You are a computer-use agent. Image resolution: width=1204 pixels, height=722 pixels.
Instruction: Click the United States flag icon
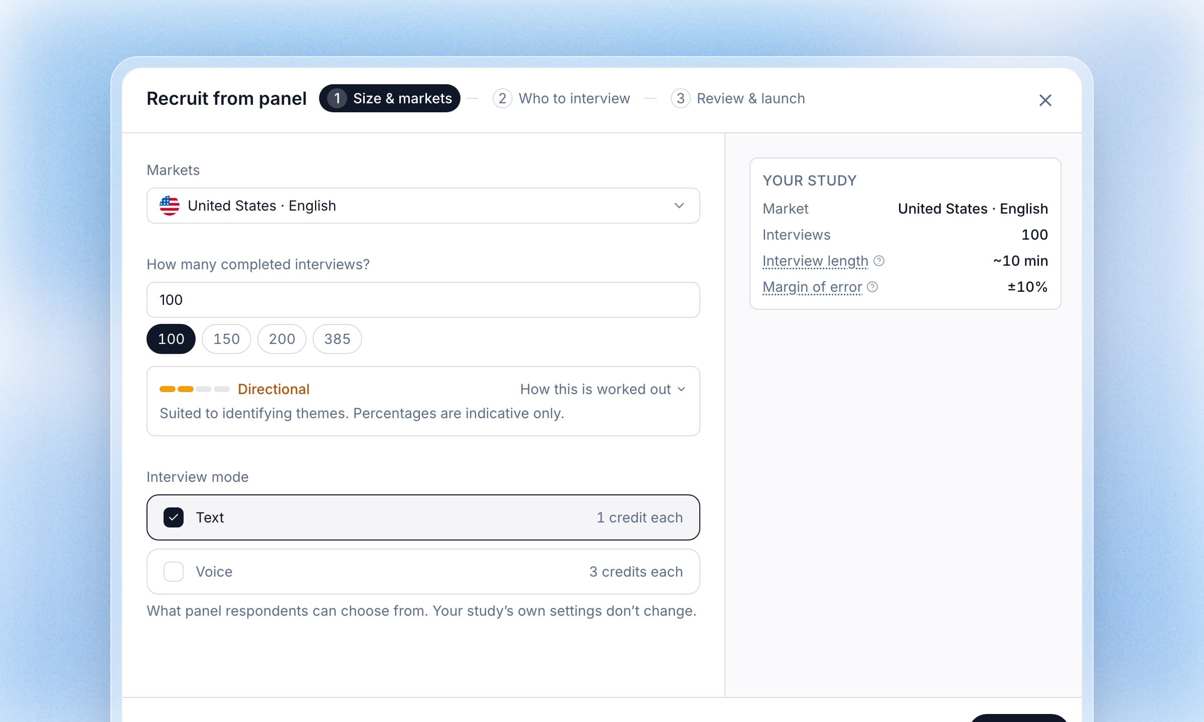pyautogui.click(x=170, y=206)
